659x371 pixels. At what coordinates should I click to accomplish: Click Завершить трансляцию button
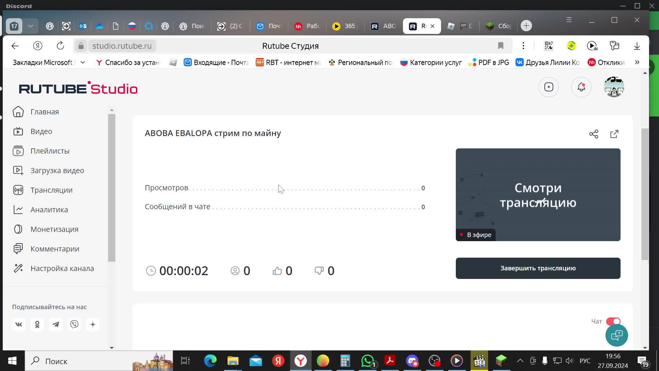pyautogui.click(x=538, y=268)
